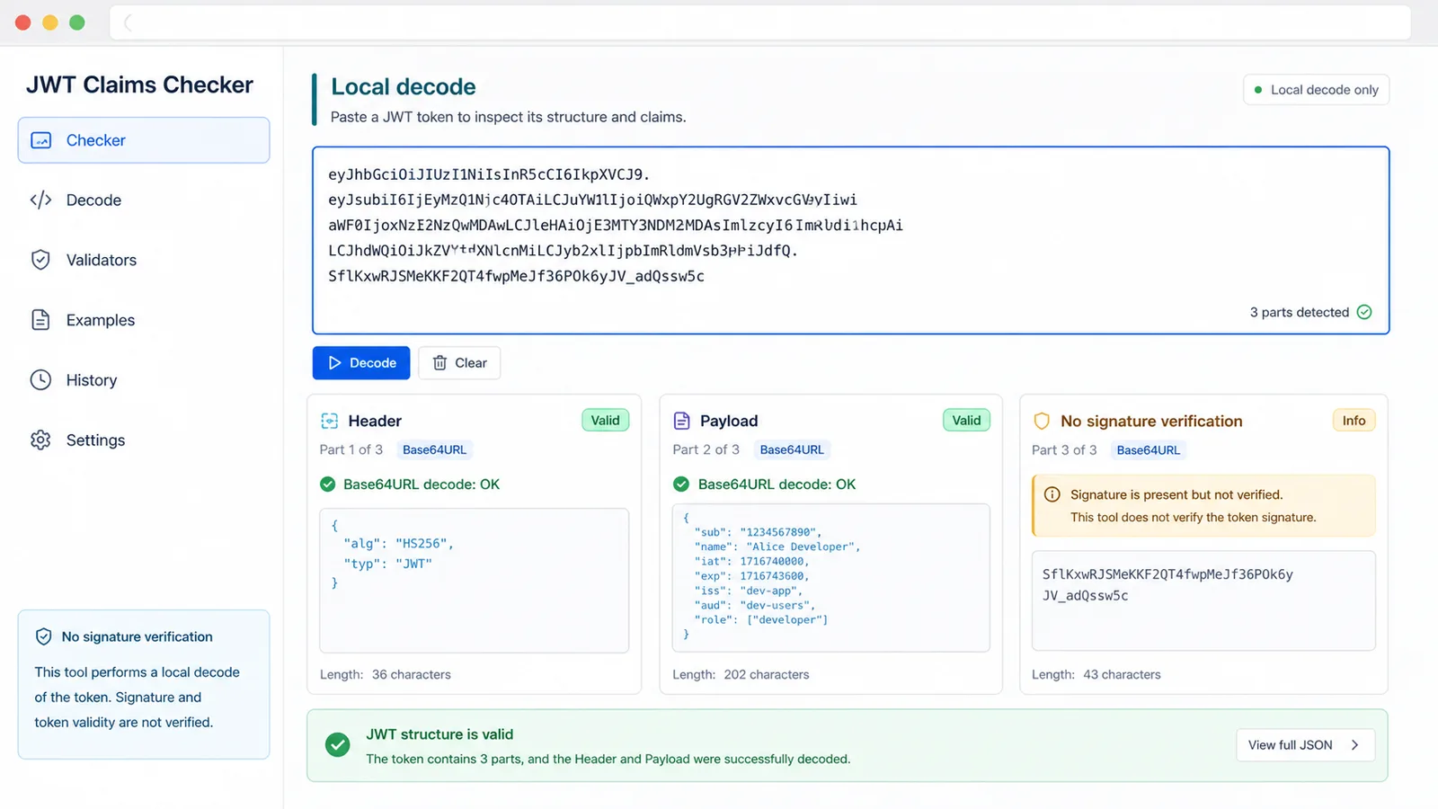Click the play icon in Decode button
This screenshot has height=809, width=1438.
tap(334, 363)
